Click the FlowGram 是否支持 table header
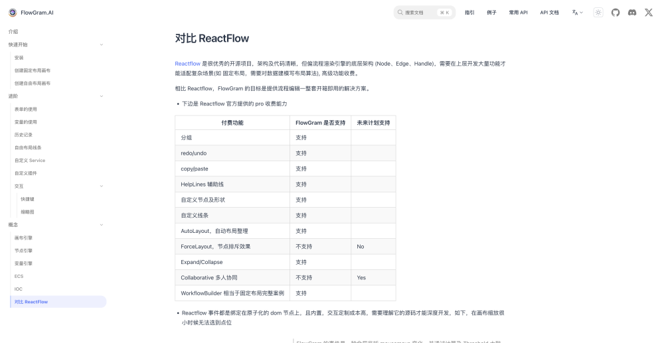664x343 pixels. coord(321,123)
